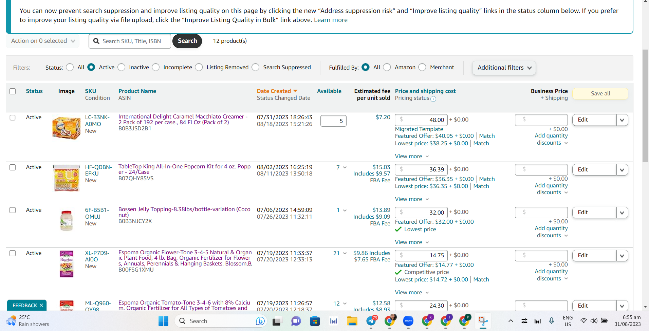Tick the select-all checkbox in table header

click(13, 91)
